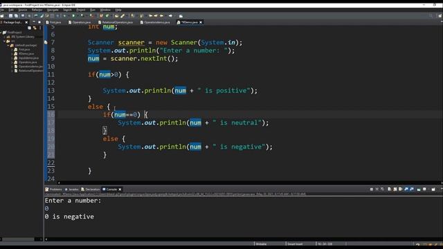The width and height of the screenshot is (443, 249).
Task: Expand First.java in Package Explorer
Action: [x=12, y=49]
